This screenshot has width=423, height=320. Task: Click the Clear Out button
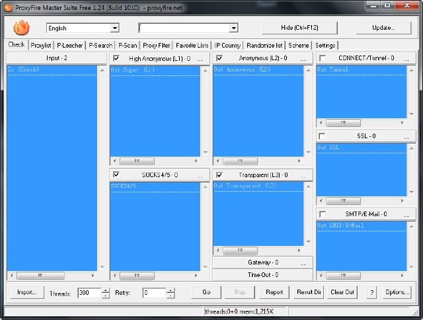(x=342, y=292)
